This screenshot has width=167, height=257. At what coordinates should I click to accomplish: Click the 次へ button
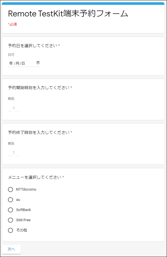pyautogui.click(x=11, y=249)
